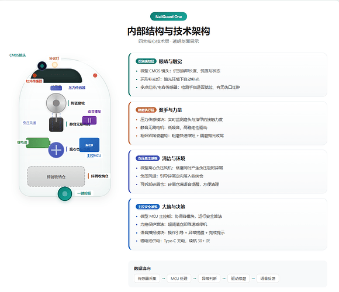Image resolution: width=339 pixels, height=292 pixels.
Task: Click the '主控MCU' label
Action: tap(94, 155)
